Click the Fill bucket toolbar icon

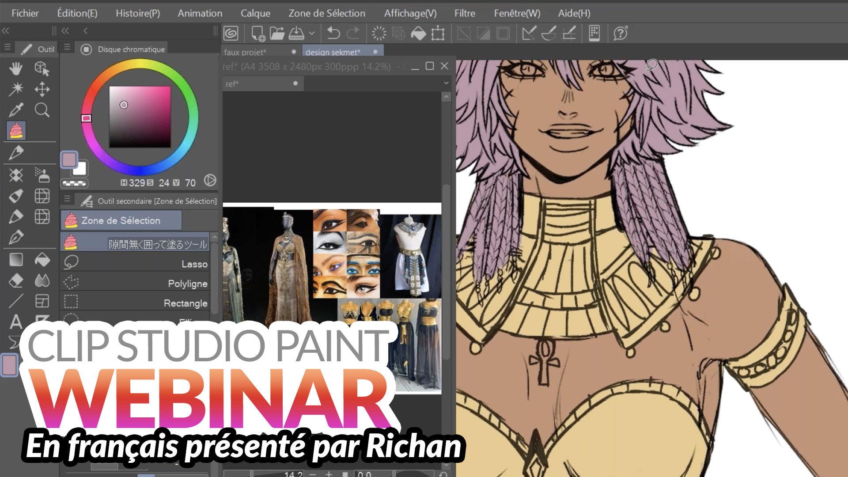coord(418,33)
